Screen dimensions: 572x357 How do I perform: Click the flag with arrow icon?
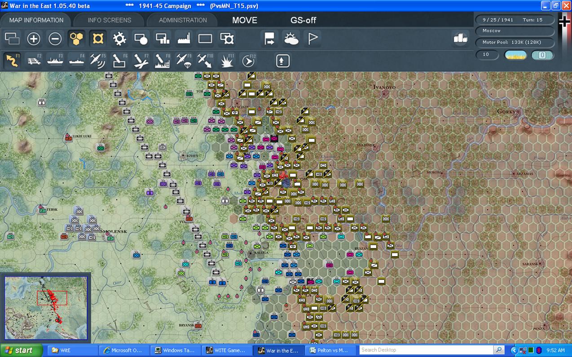(270, 39)
